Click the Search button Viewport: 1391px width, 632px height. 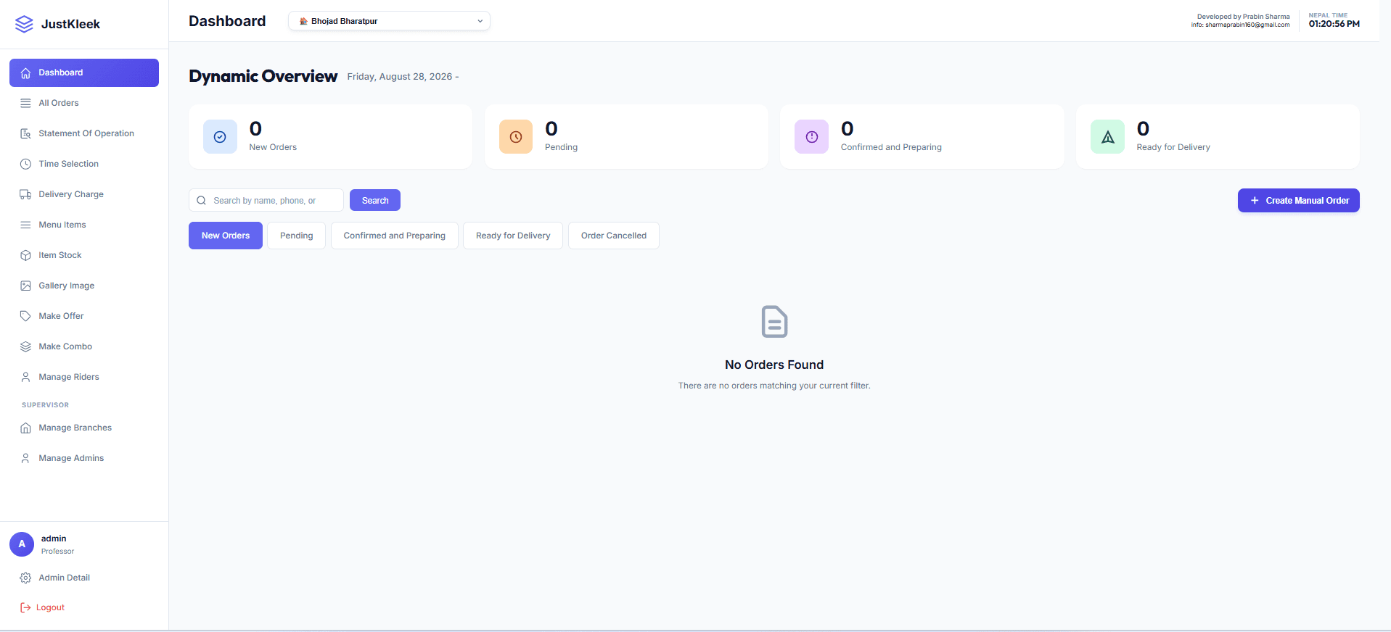375,200
